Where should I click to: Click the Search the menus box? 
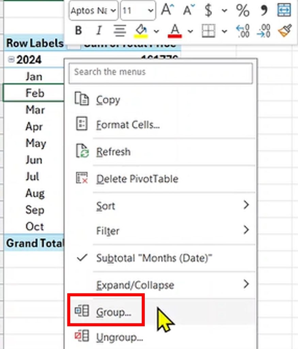(x=160, y=72)
